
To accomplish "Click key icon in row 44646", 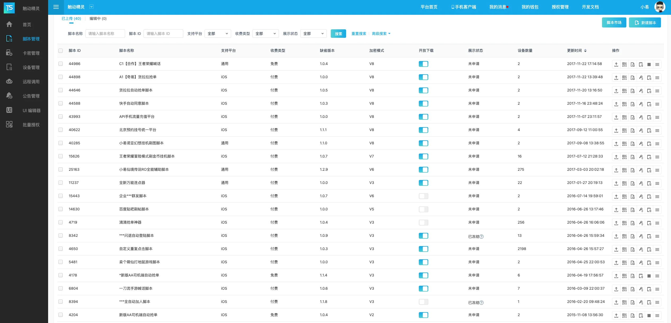I will click(x=641, y=91).
